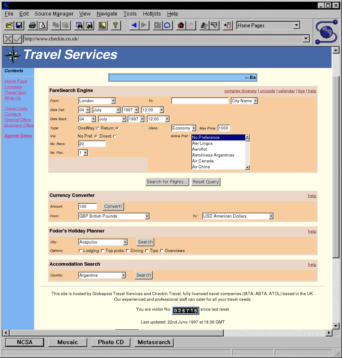Follow the Special Offers sidebar link
Screen dimensions: 342x358
tap(18, 120)
